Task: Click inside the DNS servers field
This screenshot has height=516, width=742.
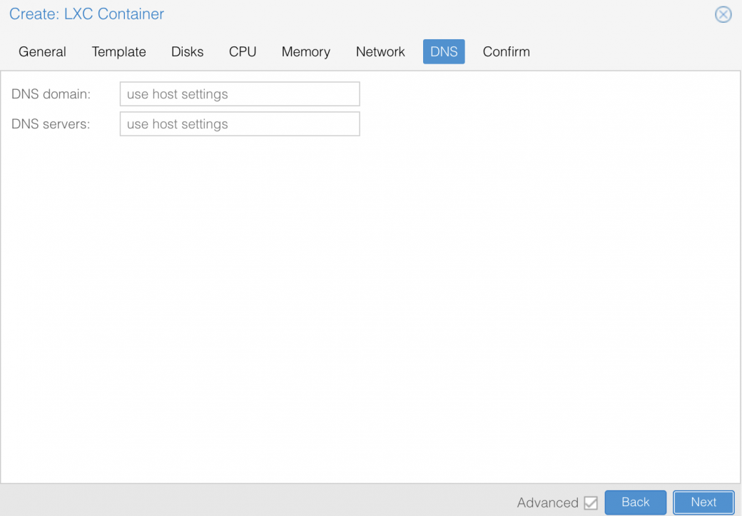Action: [239, 123]
